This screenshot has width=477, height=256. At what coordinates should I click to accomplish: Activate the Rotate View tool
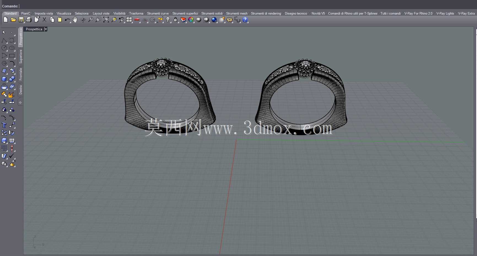pyautogui.click(x=83, y=20)
